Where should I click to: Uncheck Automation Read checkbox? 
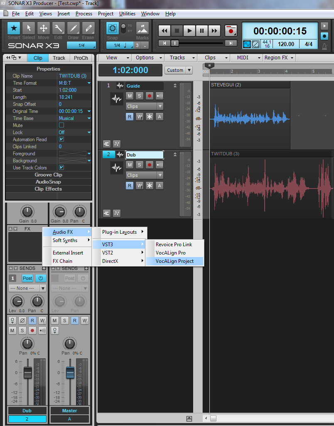click(x=61, y=140)
